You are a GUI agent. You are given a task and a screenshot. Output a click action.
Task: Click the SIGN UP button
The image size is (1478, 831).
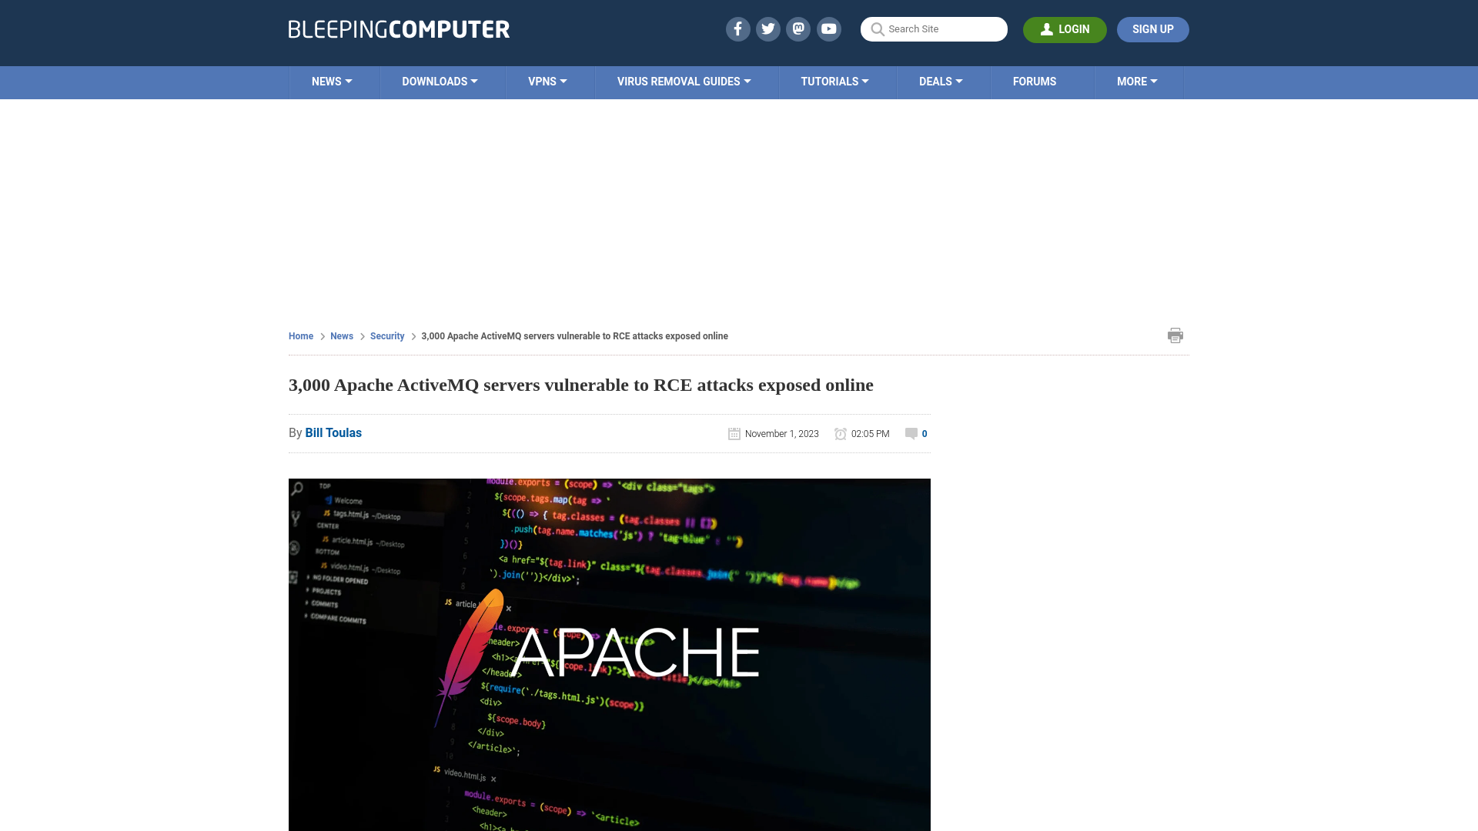point(1152,28)
